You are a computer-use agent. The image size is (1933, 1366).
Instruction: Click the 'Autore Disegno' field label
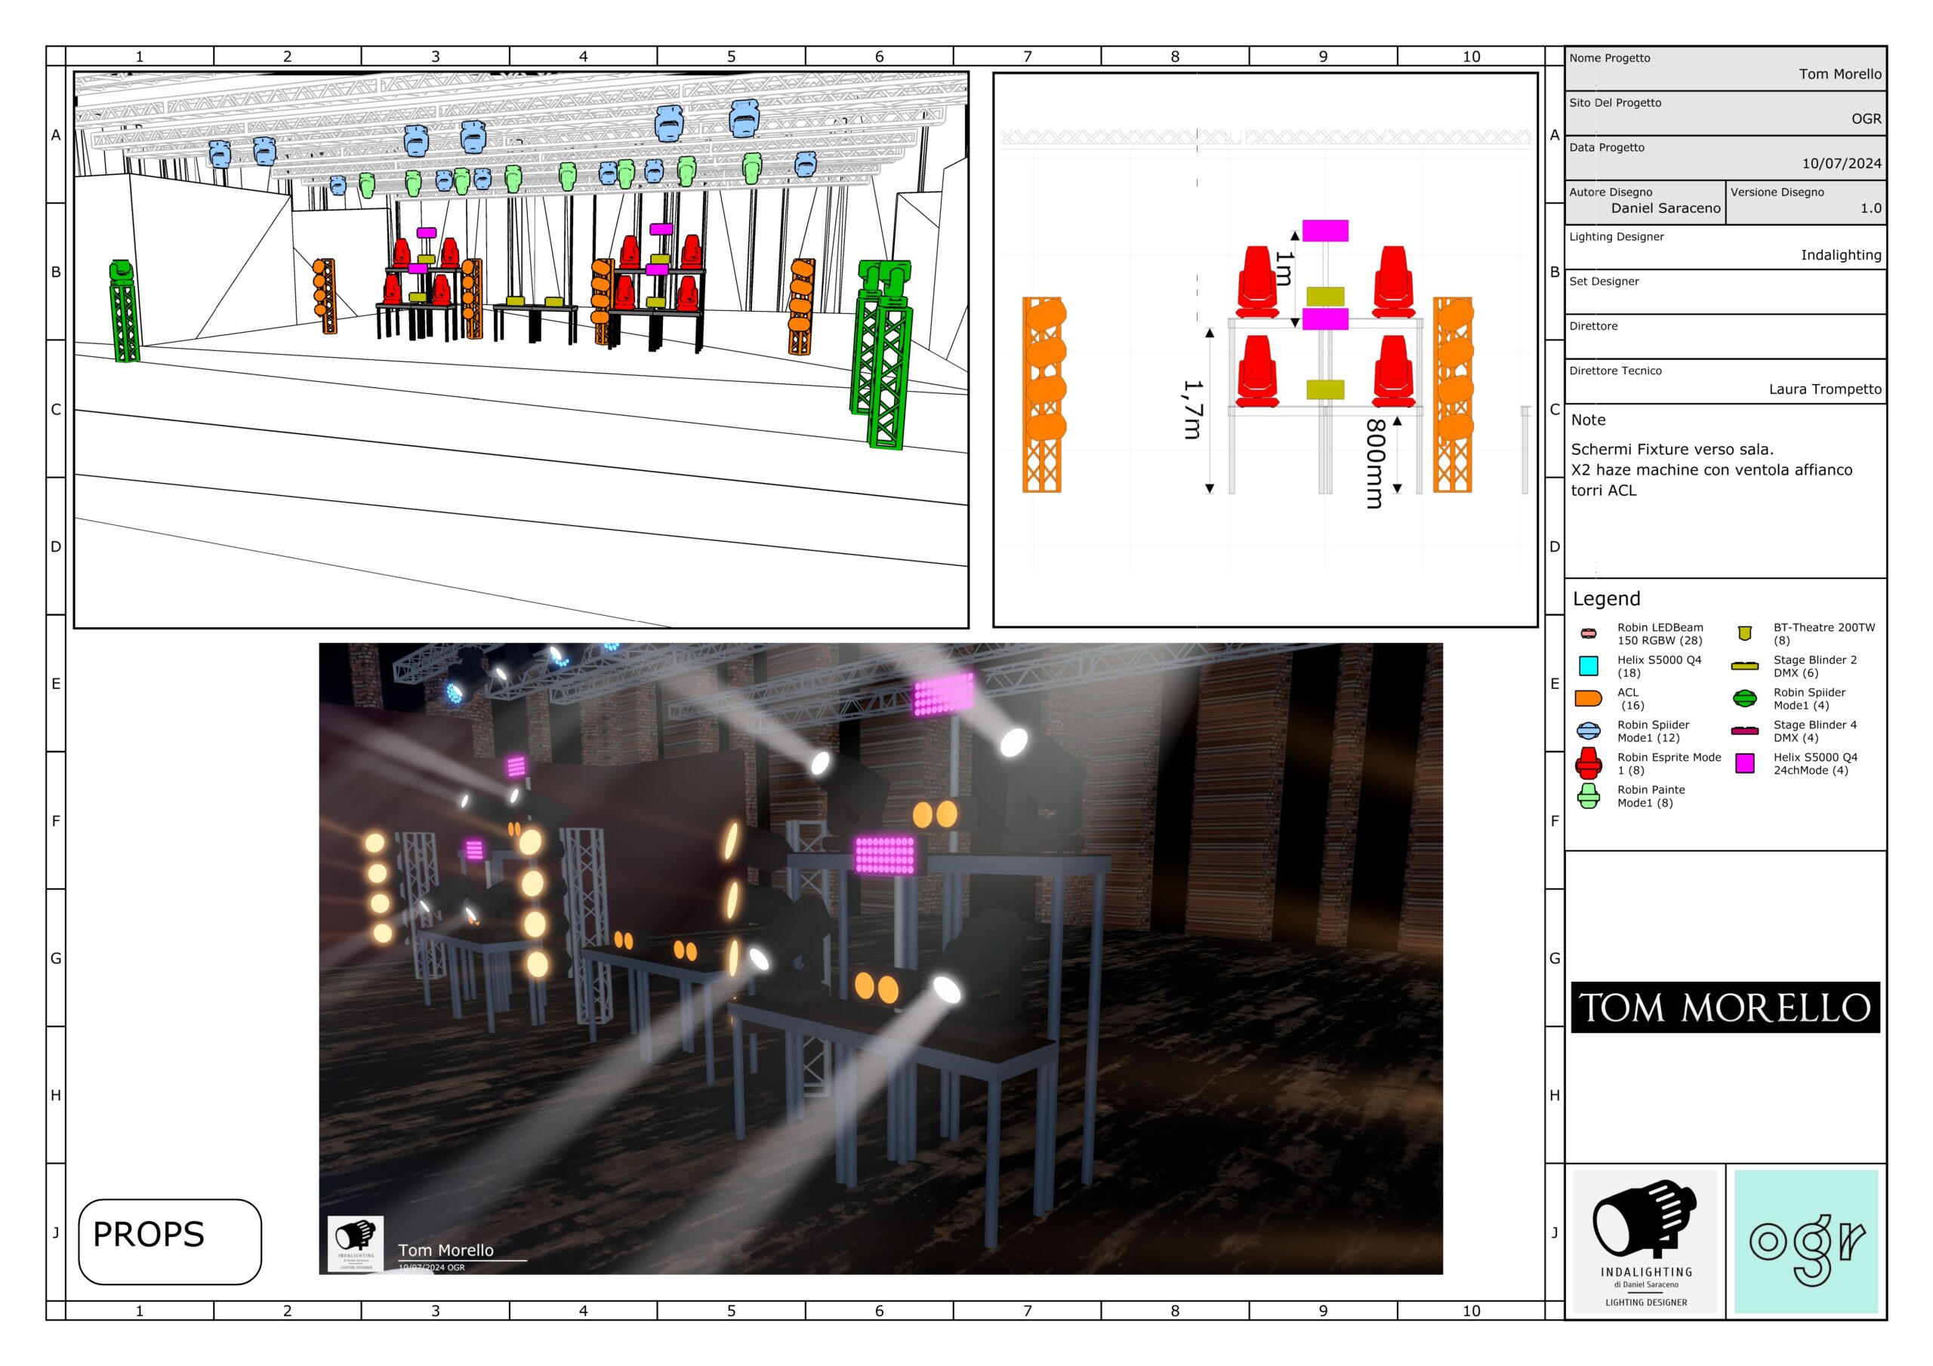[x=1610, y=192]
